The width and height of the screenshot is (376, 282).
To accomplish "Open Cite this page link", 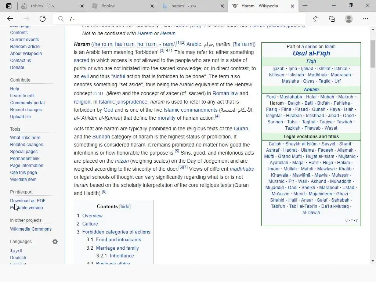I will click(23, 173).
